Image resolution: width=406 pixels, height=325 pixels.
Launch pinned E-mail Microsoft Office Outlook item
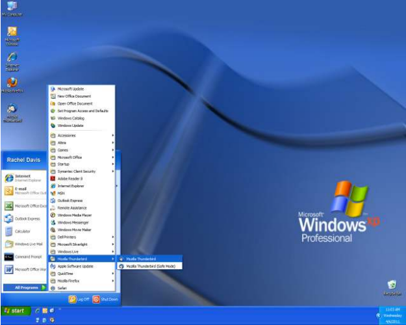[25, 190]
